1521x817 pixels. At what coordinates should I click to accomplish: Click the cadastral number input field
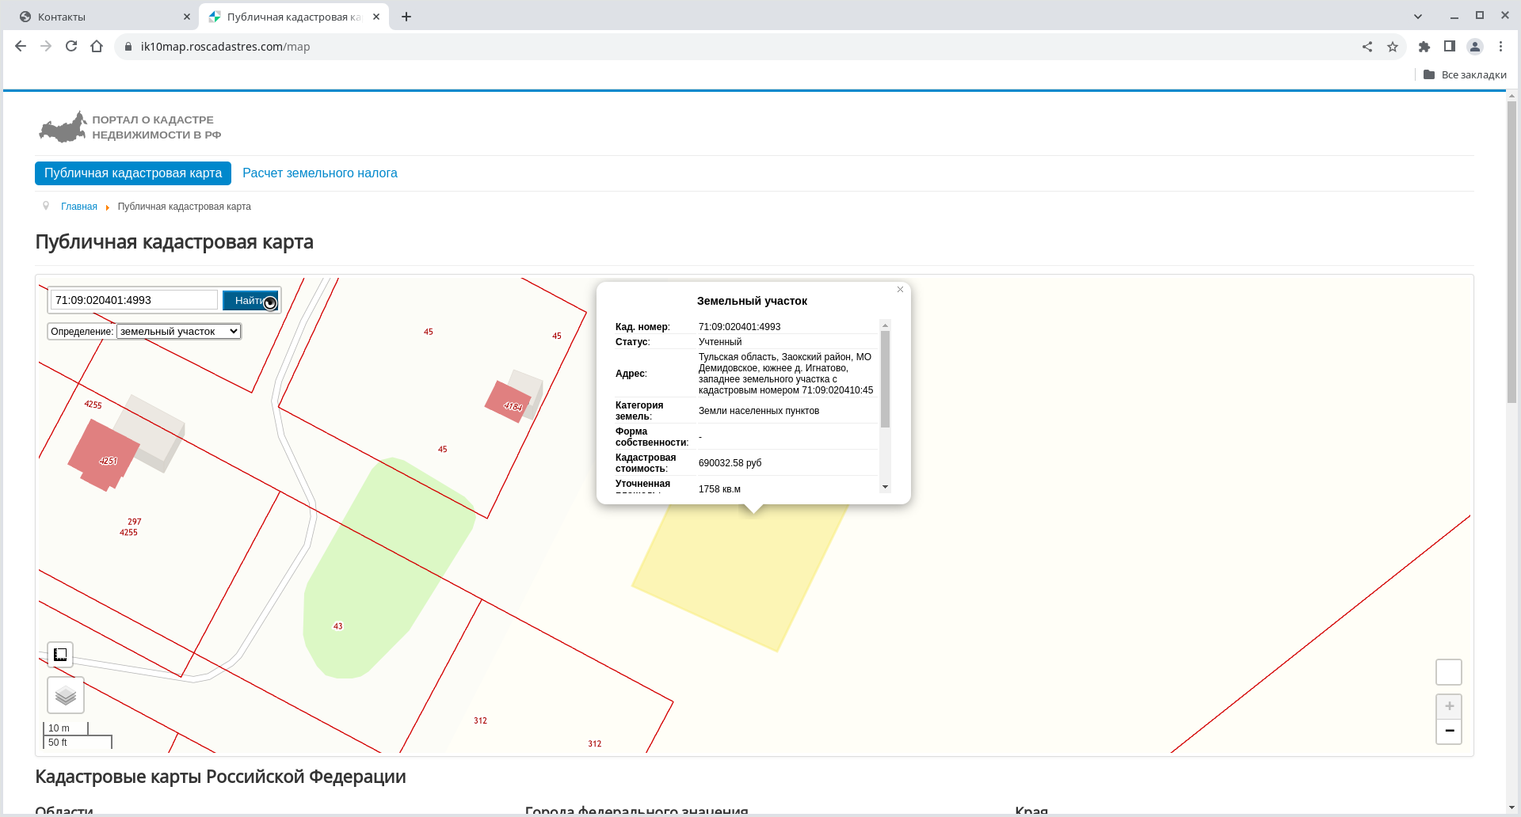(x=134, y=300)
